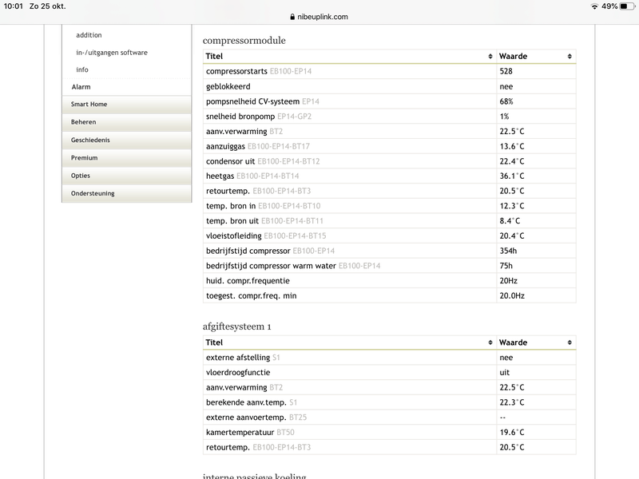Open the addition submenu link
The height and width of the screenshot is (479, 639).
[x=89, y=35]
